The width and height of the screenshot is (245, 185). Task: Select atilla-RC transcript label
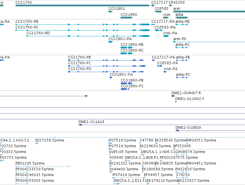[x=183, y=45]
